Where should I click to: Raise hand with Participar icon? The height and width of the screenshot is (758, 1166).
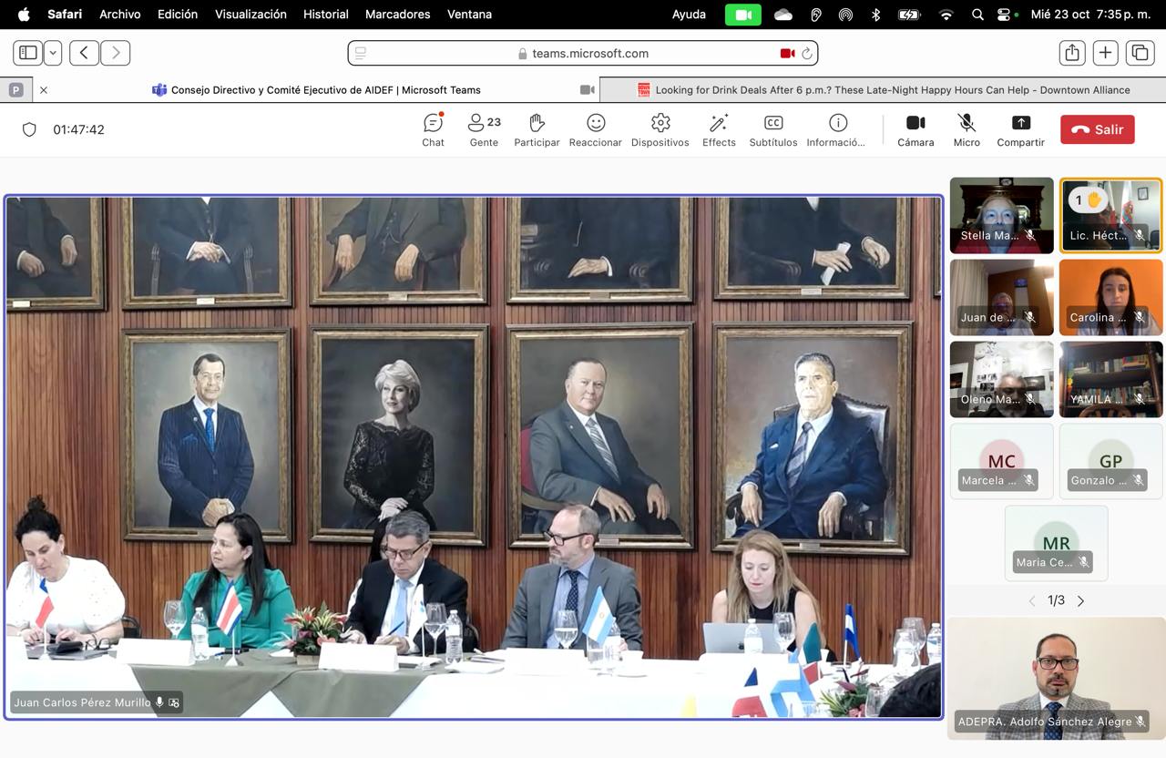pos(537,129)
